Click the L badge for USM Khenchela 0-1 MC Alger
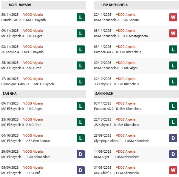 click(x=173, y=66)
